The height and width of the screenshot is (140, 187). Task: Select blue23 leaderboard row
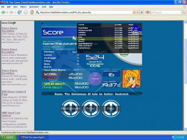(109, 41)
